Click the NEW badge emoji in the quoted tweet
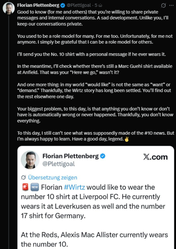 (35, 187)
